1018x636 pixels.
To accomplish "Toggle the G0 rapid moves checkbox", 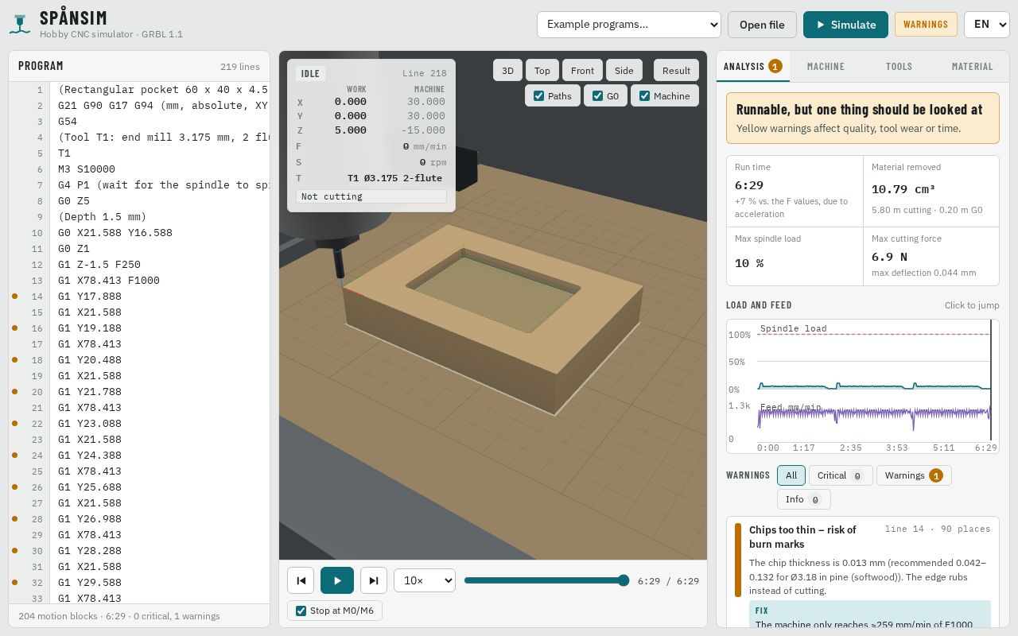I will pyautogui.click(x=598, y=96).
